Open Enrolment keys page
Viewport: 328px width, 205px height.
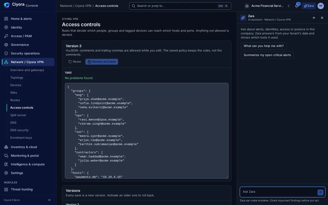tap(30, 138)
